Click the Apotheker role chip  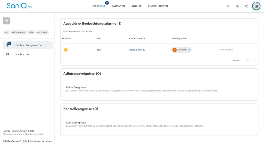coord(42,32)
